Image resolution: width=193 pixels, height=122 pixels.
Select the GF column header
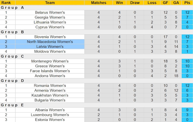165,3
